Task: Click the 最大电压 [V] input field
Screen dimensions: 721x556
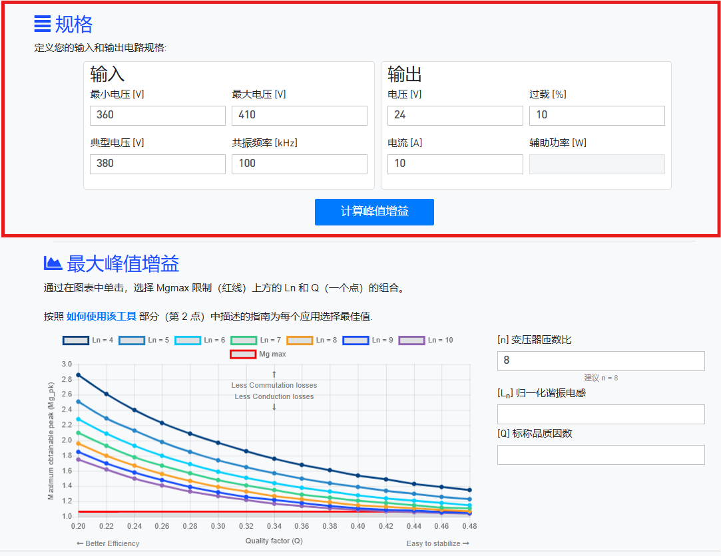Action: 300,115
